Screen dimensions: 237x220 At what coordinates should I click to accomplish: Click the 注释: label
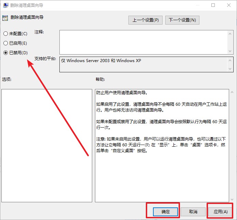pyautogui.click(x=39, y=32)
